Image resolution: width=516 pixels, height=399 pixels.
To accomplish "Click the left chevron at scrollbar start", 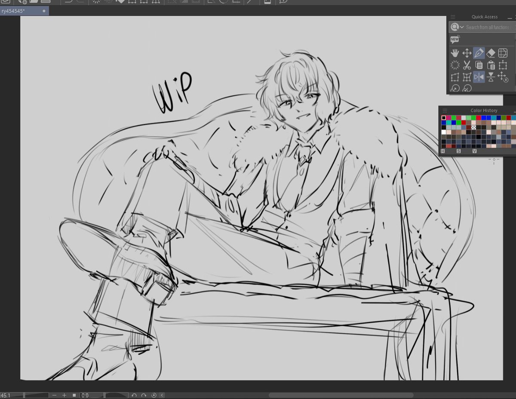I will (x=161, y=395).
